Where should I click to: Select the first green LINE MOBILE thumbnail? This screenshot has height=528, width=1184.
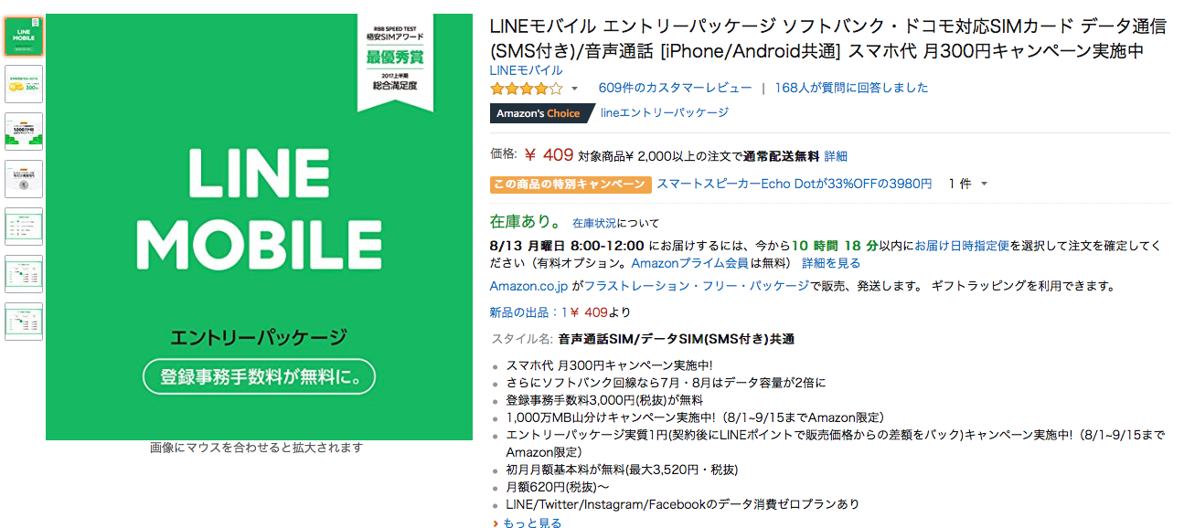click(x=24, y=37)
